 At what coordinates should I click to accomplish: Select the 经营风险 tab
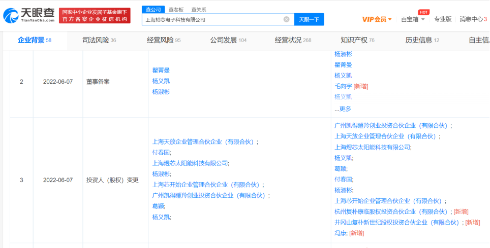click(x=164, y=40)
